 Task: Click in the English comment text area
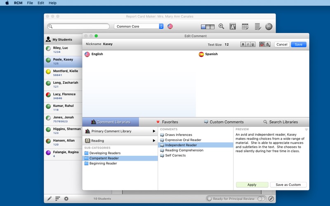[139, 87]
